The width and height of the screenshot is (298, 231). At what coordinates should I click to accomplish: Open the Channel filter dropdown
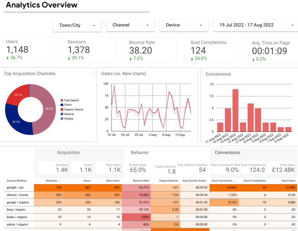(130, 25)
